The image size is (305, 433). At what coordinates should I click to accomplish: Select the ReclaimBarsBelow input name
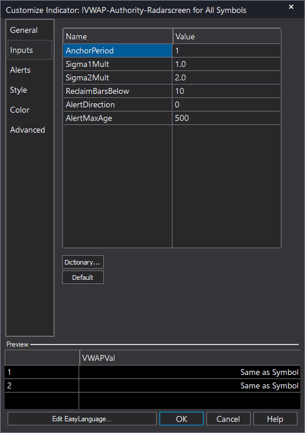(x=117, y=91)
